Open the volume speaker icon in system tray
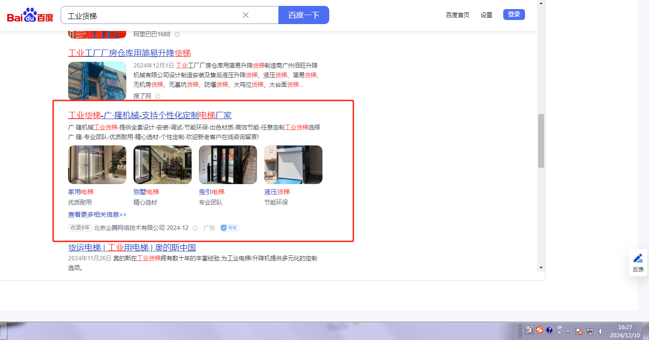 click(601, 331)
